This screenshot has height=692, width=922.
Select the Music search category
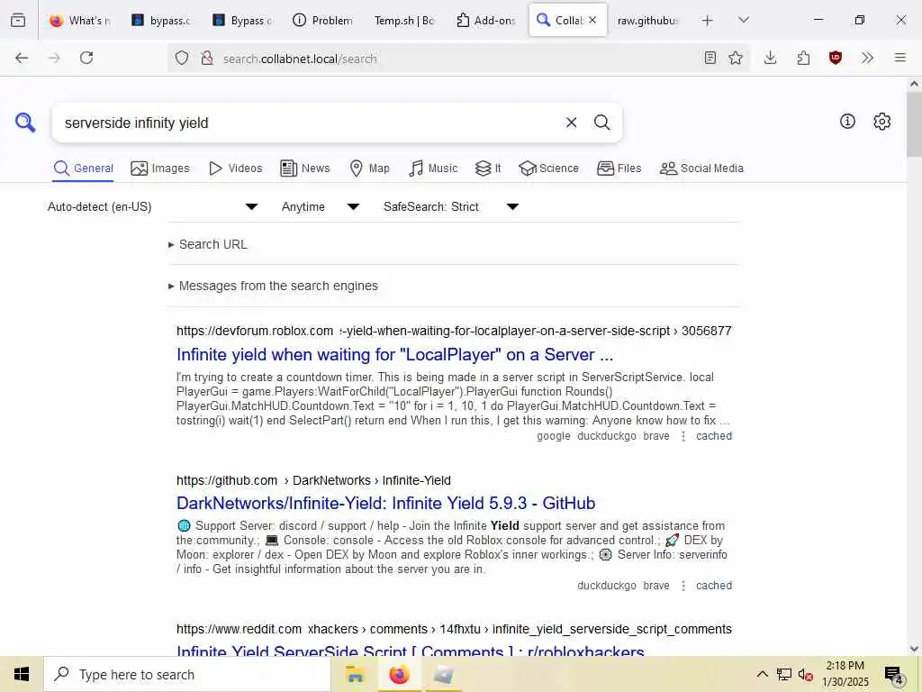pyautogui.click(x=433, y=168)
